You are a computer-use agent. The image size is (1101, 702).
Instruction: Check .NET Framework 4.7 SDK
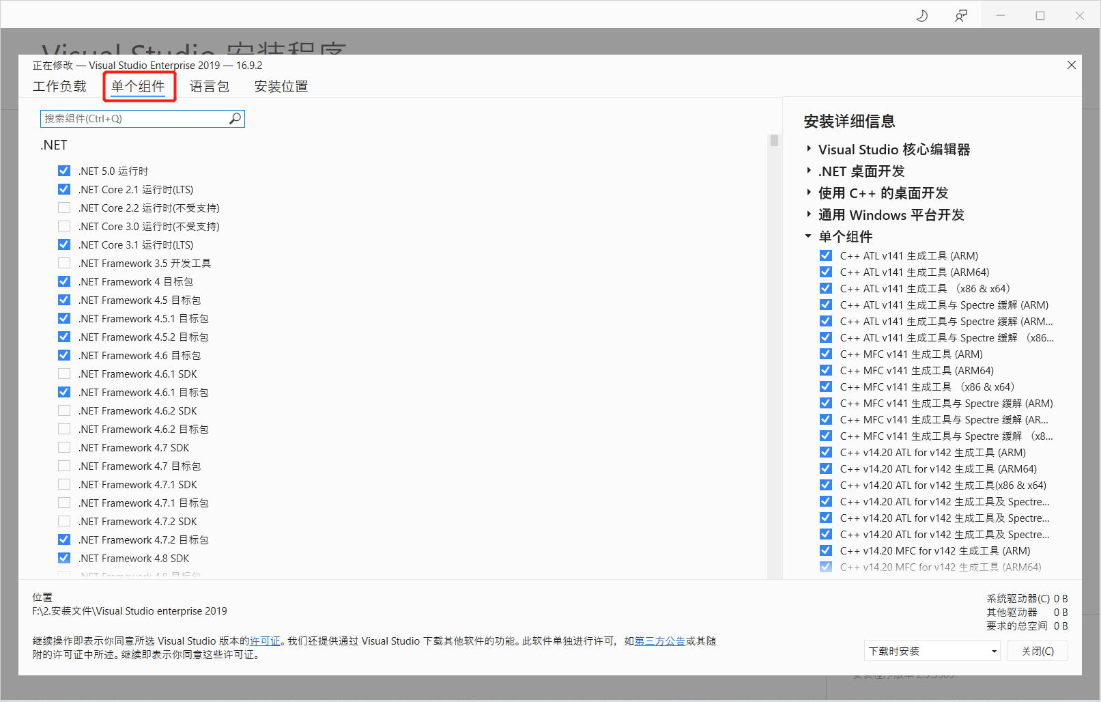coord(64,447)
